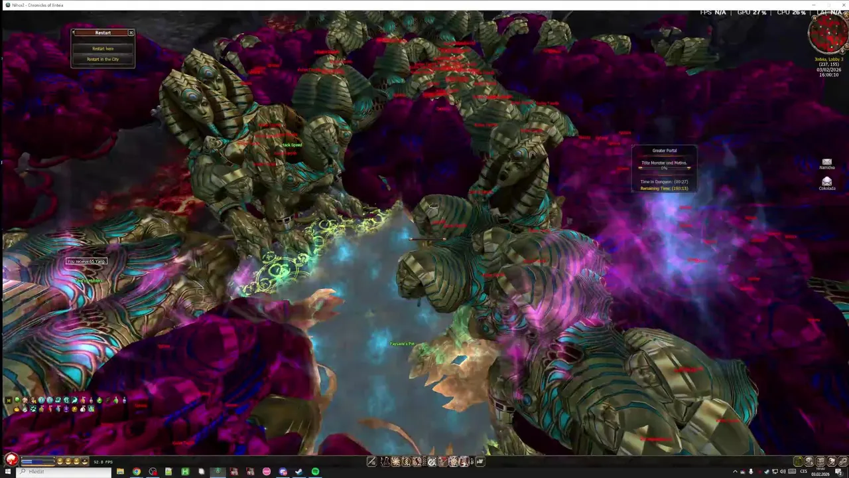This screenshot has width=849, height=478.
Task: Activate the third quickslot skill icon
Action: (x=396, y=461)
